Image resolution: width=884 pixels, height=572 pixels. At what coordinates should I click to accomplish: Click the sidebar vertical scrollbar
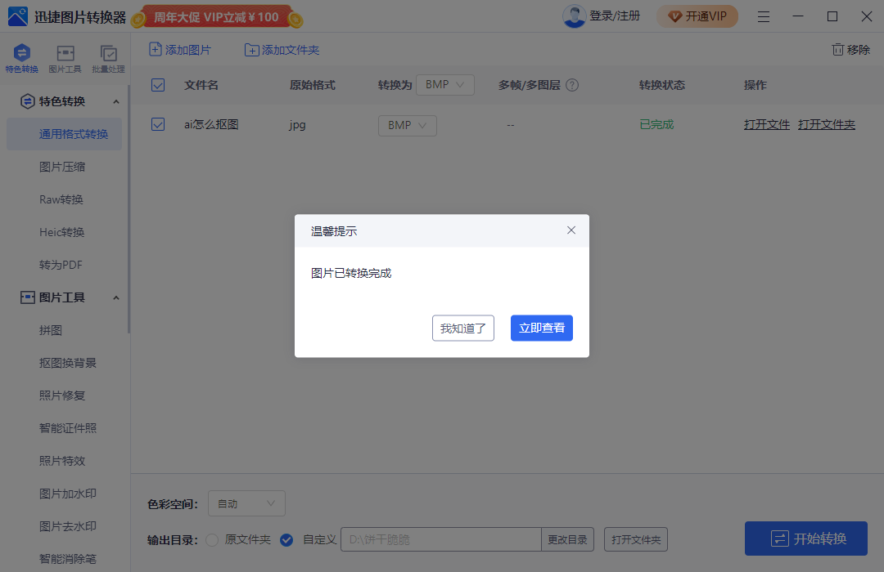(x=129, y=208)
